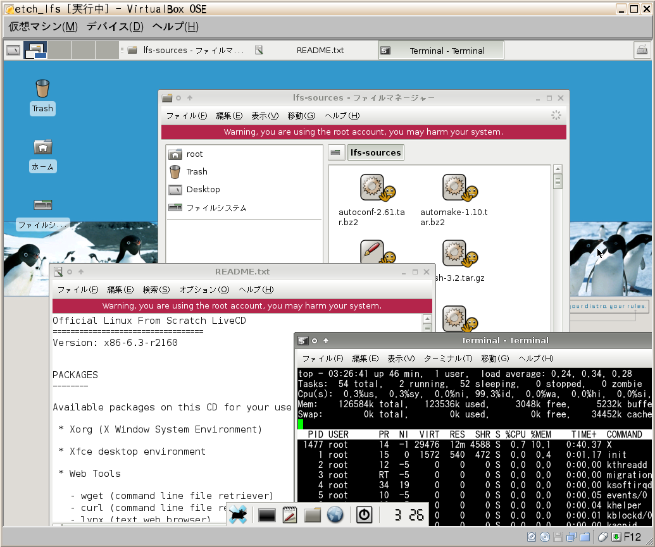Activate Terminal - Terminal taskbar button
The width and height of the screenshot is (655, 547).
pos(440,51)
